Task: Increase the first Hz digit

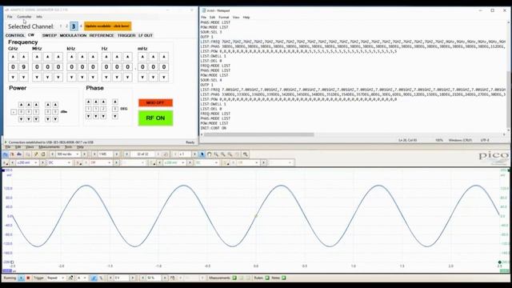Action: (106, 57)
